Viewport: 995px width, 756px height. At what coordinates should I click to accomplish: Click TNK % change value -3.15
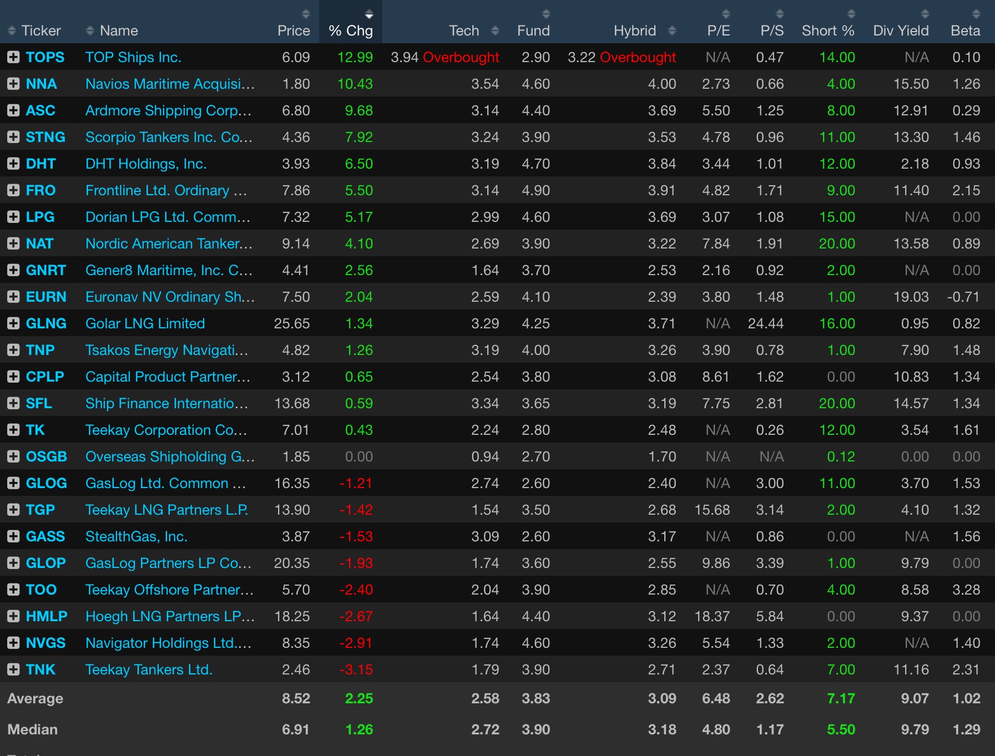coord(356,669)
